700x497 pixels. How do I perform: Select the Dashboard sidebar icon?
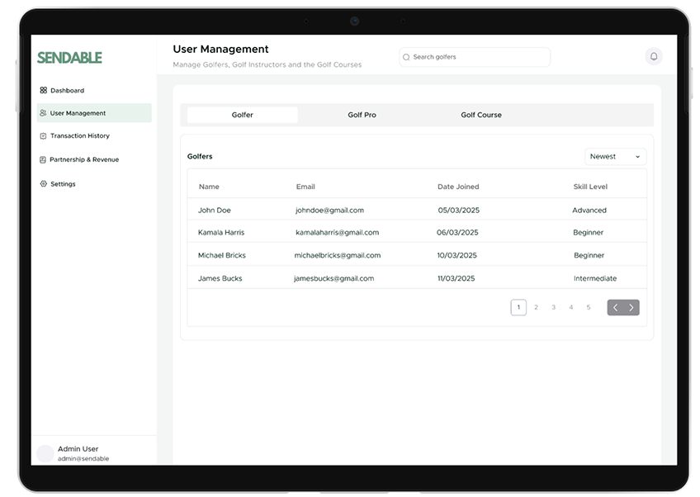coord(44,90)
